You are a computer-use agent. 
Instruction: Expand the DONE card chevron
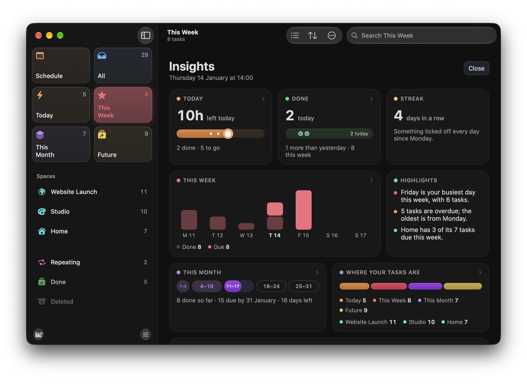coord(371,99)
